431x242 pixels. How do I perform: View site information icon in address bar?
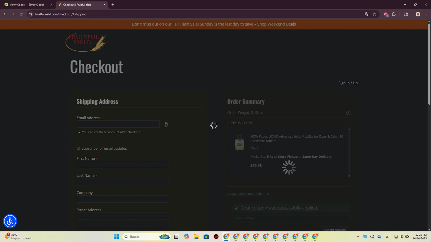point(31,14)
